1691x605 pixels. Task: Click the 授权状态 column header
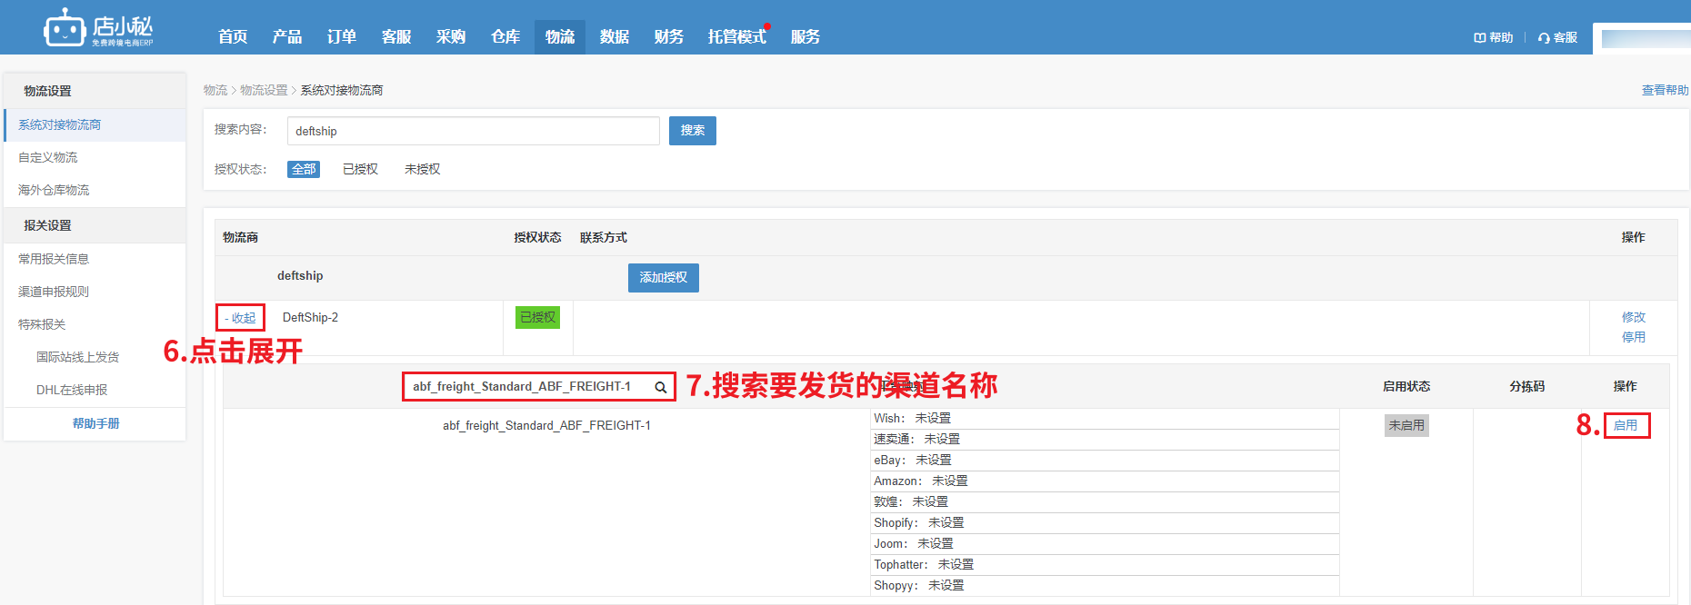click(537, 238)
